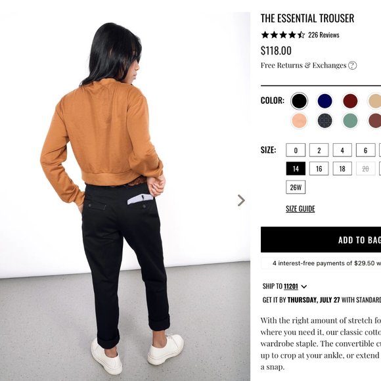Screen dimensions: 381x381
Task: Click the next image arrow chevron
Action: [x=241, y=200]
